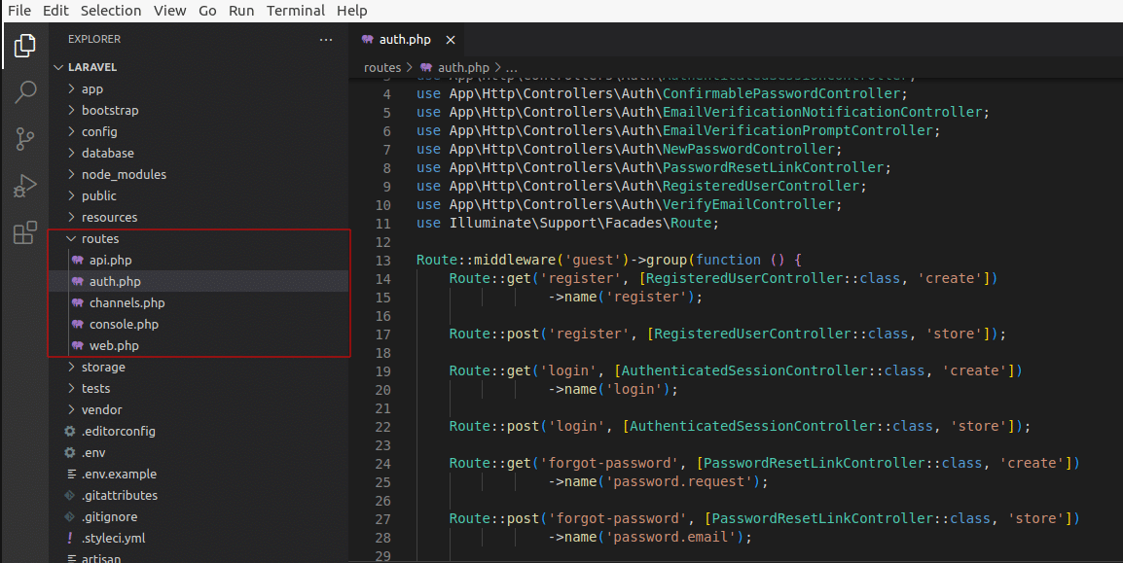
Task: Click routes in the breadcrumb path
Action: (381, 68)
